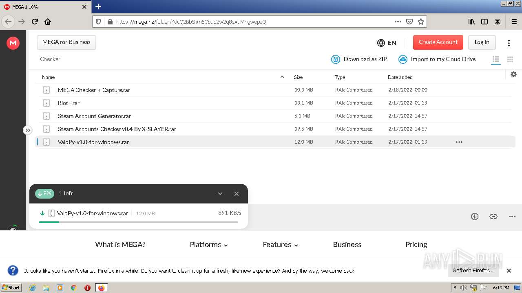
Task: Open the language selector globe EN
Action: [387, 43]
